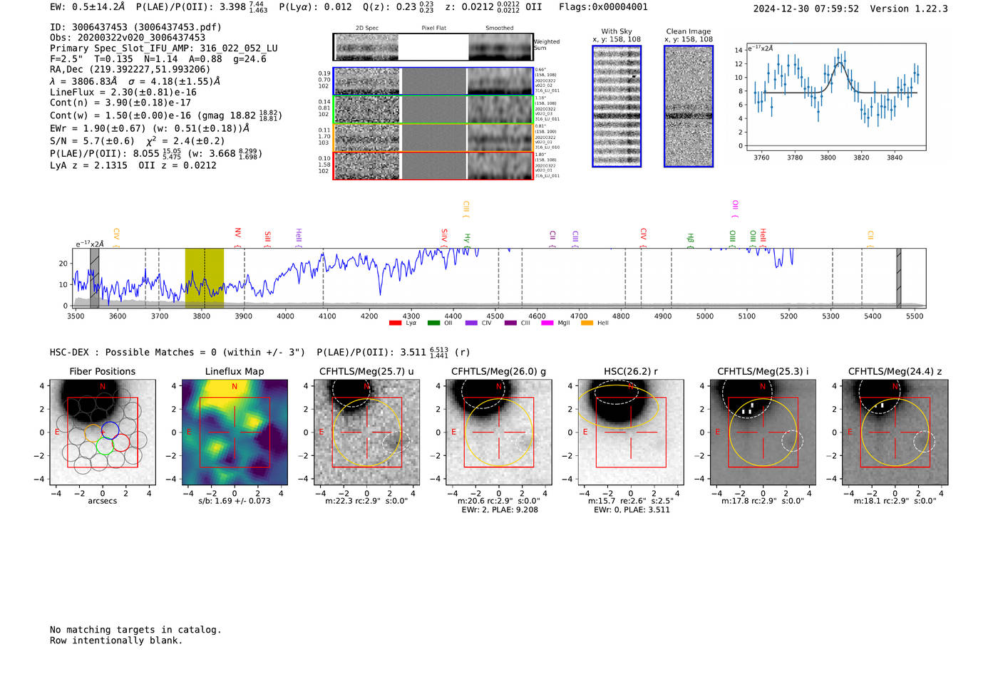This screenshot has width=998, height=679.
Task: Select the CFHTLS/Meg(25.7) u cutout
Action: [367, 432]
